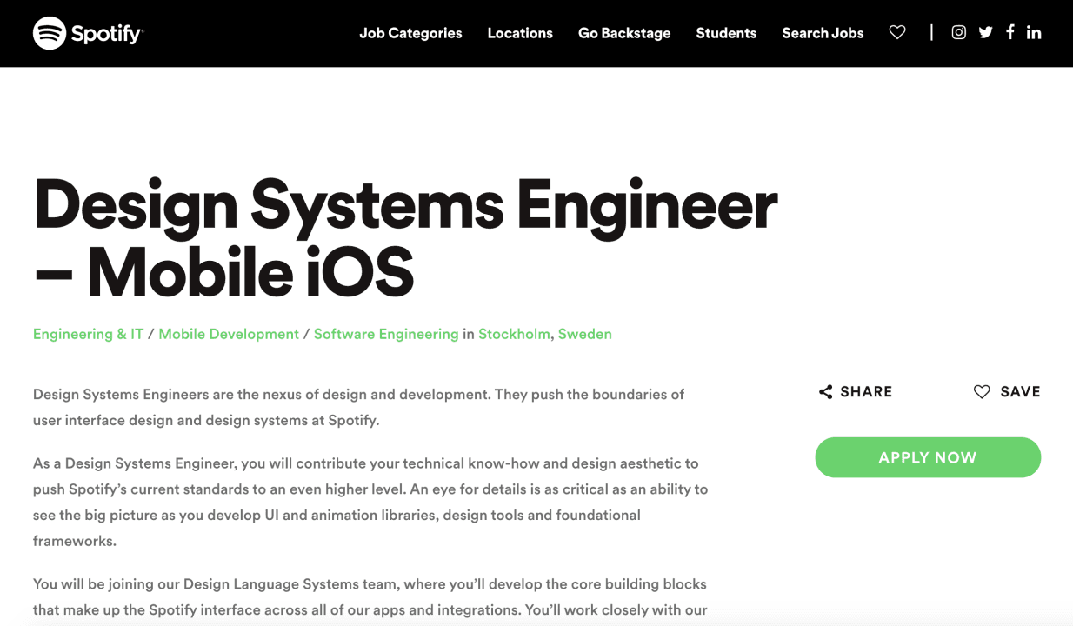This screenshot has height=626, width=1073.
Task: Browse Software Engineering jobs link
Action: 386,334
